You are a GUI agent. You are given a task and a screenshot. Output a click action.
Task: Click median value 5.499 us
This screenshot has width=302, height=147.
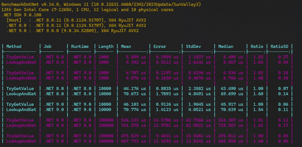click(233, 57)
